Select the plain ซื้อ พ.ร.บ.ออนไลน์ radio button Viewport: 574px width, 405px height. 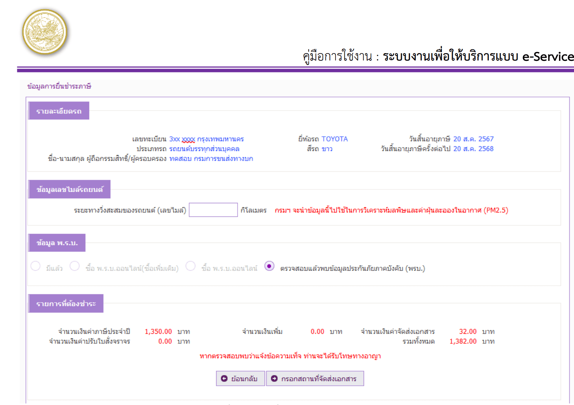(x=191, y=266)
